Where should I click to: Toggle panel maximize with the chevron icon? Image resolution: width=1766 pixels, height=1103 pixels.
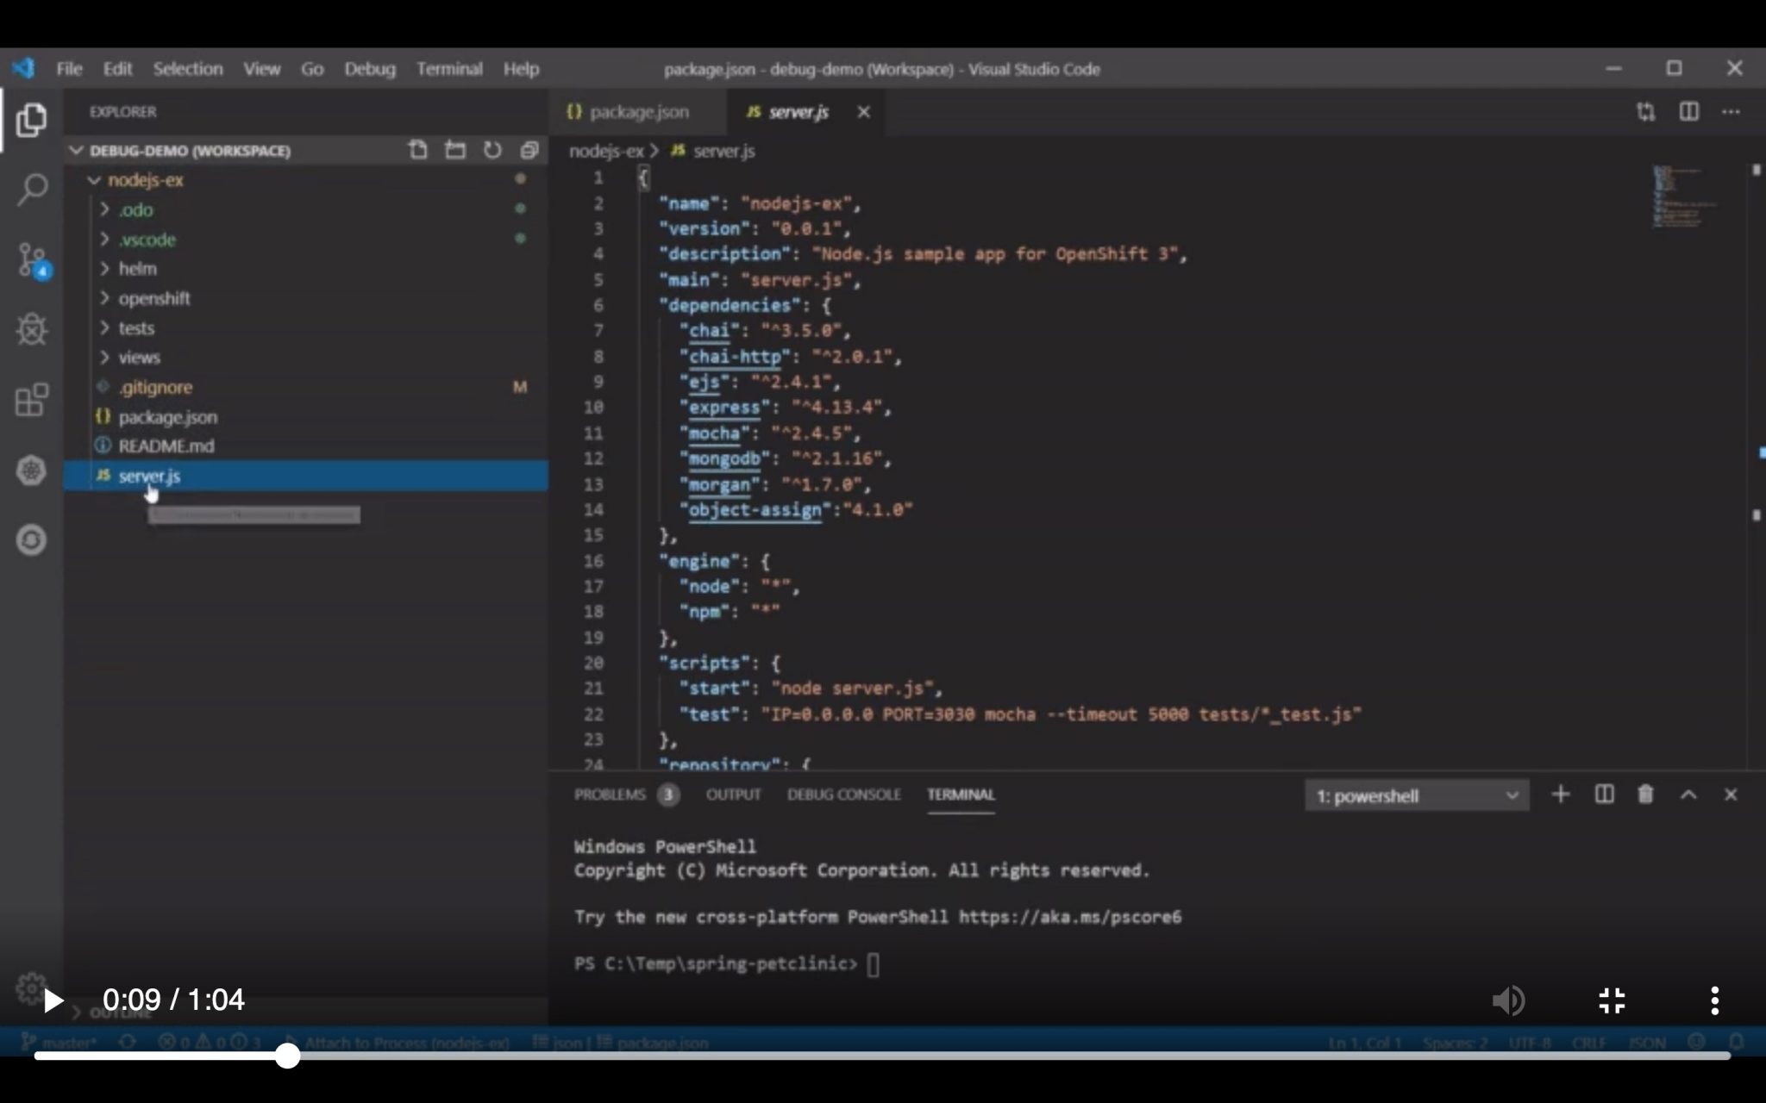click(x=1688, y=795)
